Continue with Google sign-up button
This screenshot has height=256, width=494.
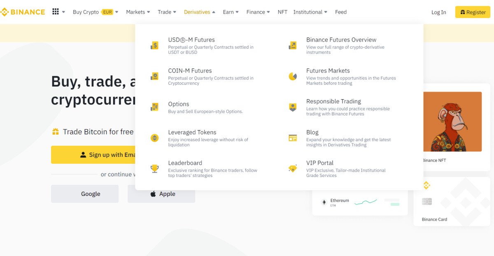tap(85, 194)
